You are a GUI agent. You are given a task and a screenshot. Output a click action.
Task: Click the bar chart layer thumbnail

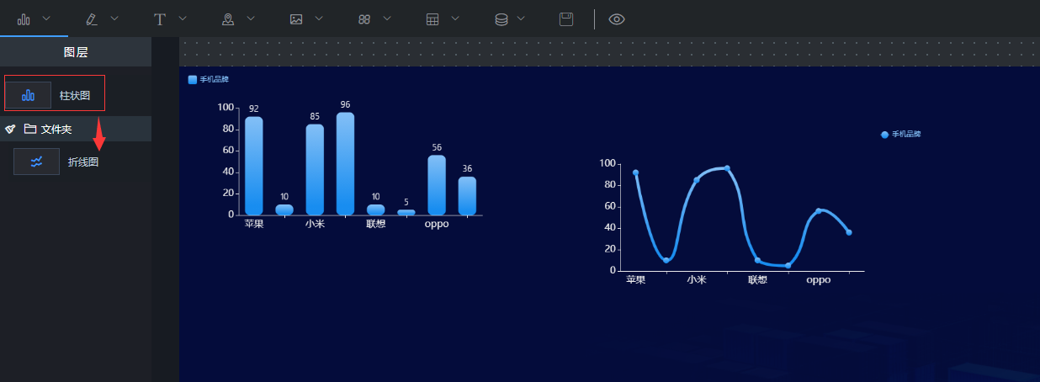tap(28, 95)
